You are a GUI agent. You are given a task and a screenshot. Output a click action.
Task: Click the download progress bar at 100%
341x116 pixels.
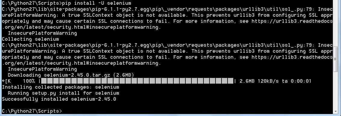point(138,81)
